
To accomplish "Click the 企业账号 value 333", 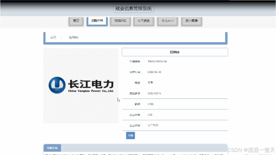I will tap(150, 115).
